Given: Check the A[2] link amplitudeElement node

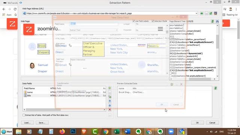Looking at the screenshot, I should 171,76.
